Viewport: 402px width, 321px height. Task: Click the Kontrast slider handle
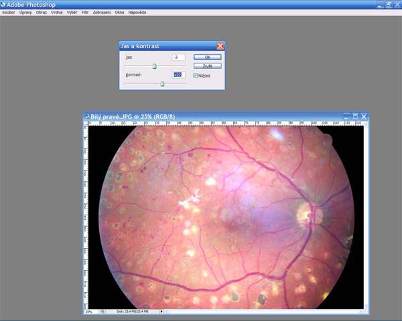[x=162, y=84]
